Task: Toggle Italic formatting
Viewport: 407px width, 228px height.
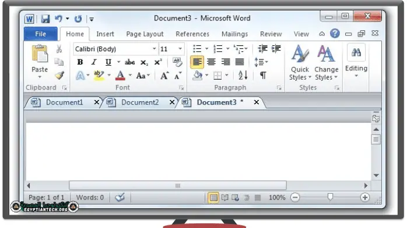Action: 94,62
